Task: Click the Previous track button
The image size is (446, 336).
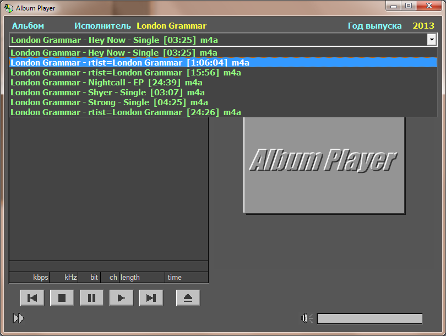Action: point(32,298)
